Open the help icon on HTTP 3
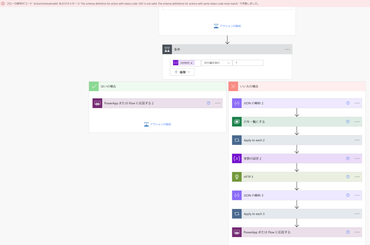This screenshot has height=245, width=370. (348, 177)
